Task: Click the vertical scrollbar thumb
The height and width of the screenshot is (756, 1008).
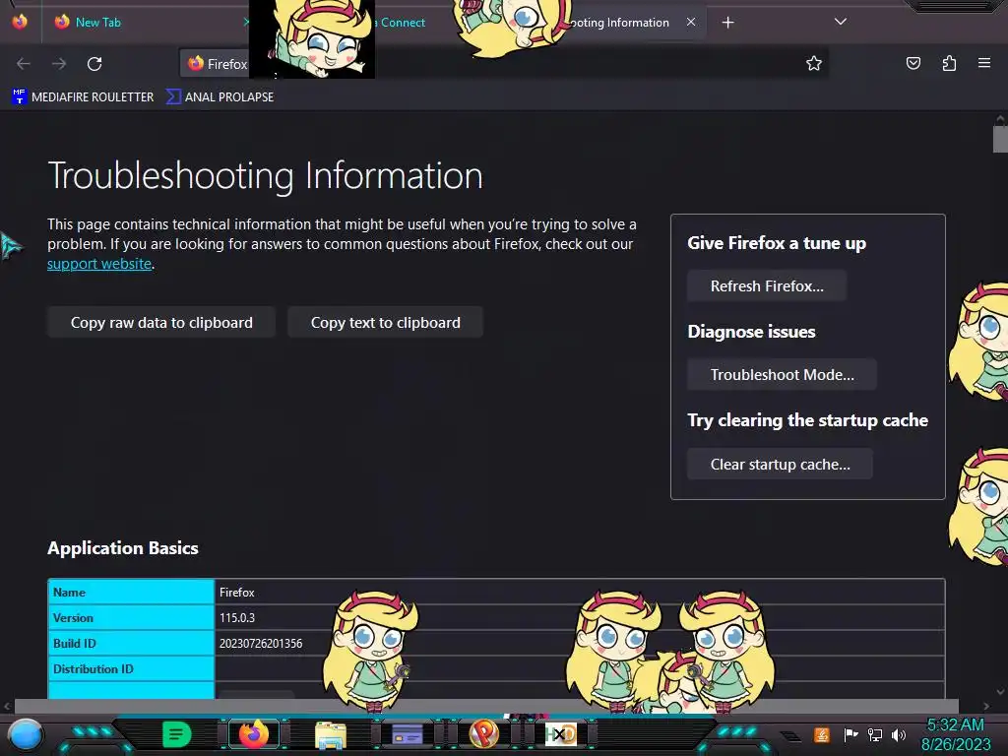Action: 1000,140
